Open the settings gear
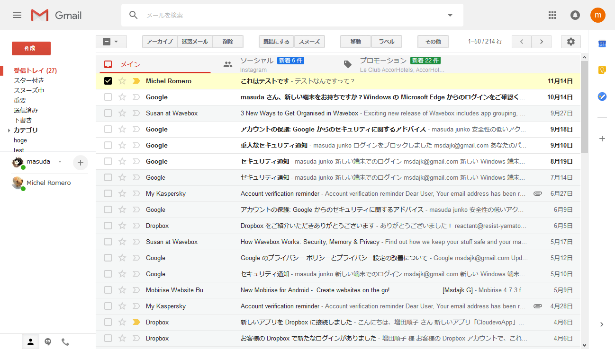Screen dimensions: 615x349 click(x=571, y=42)
